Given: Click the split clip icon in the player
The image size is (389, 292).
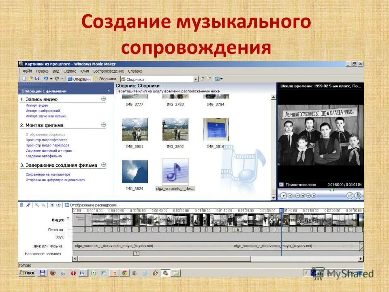Looking at the screenshot, I should pyautogui.click(x=350, y=195).
